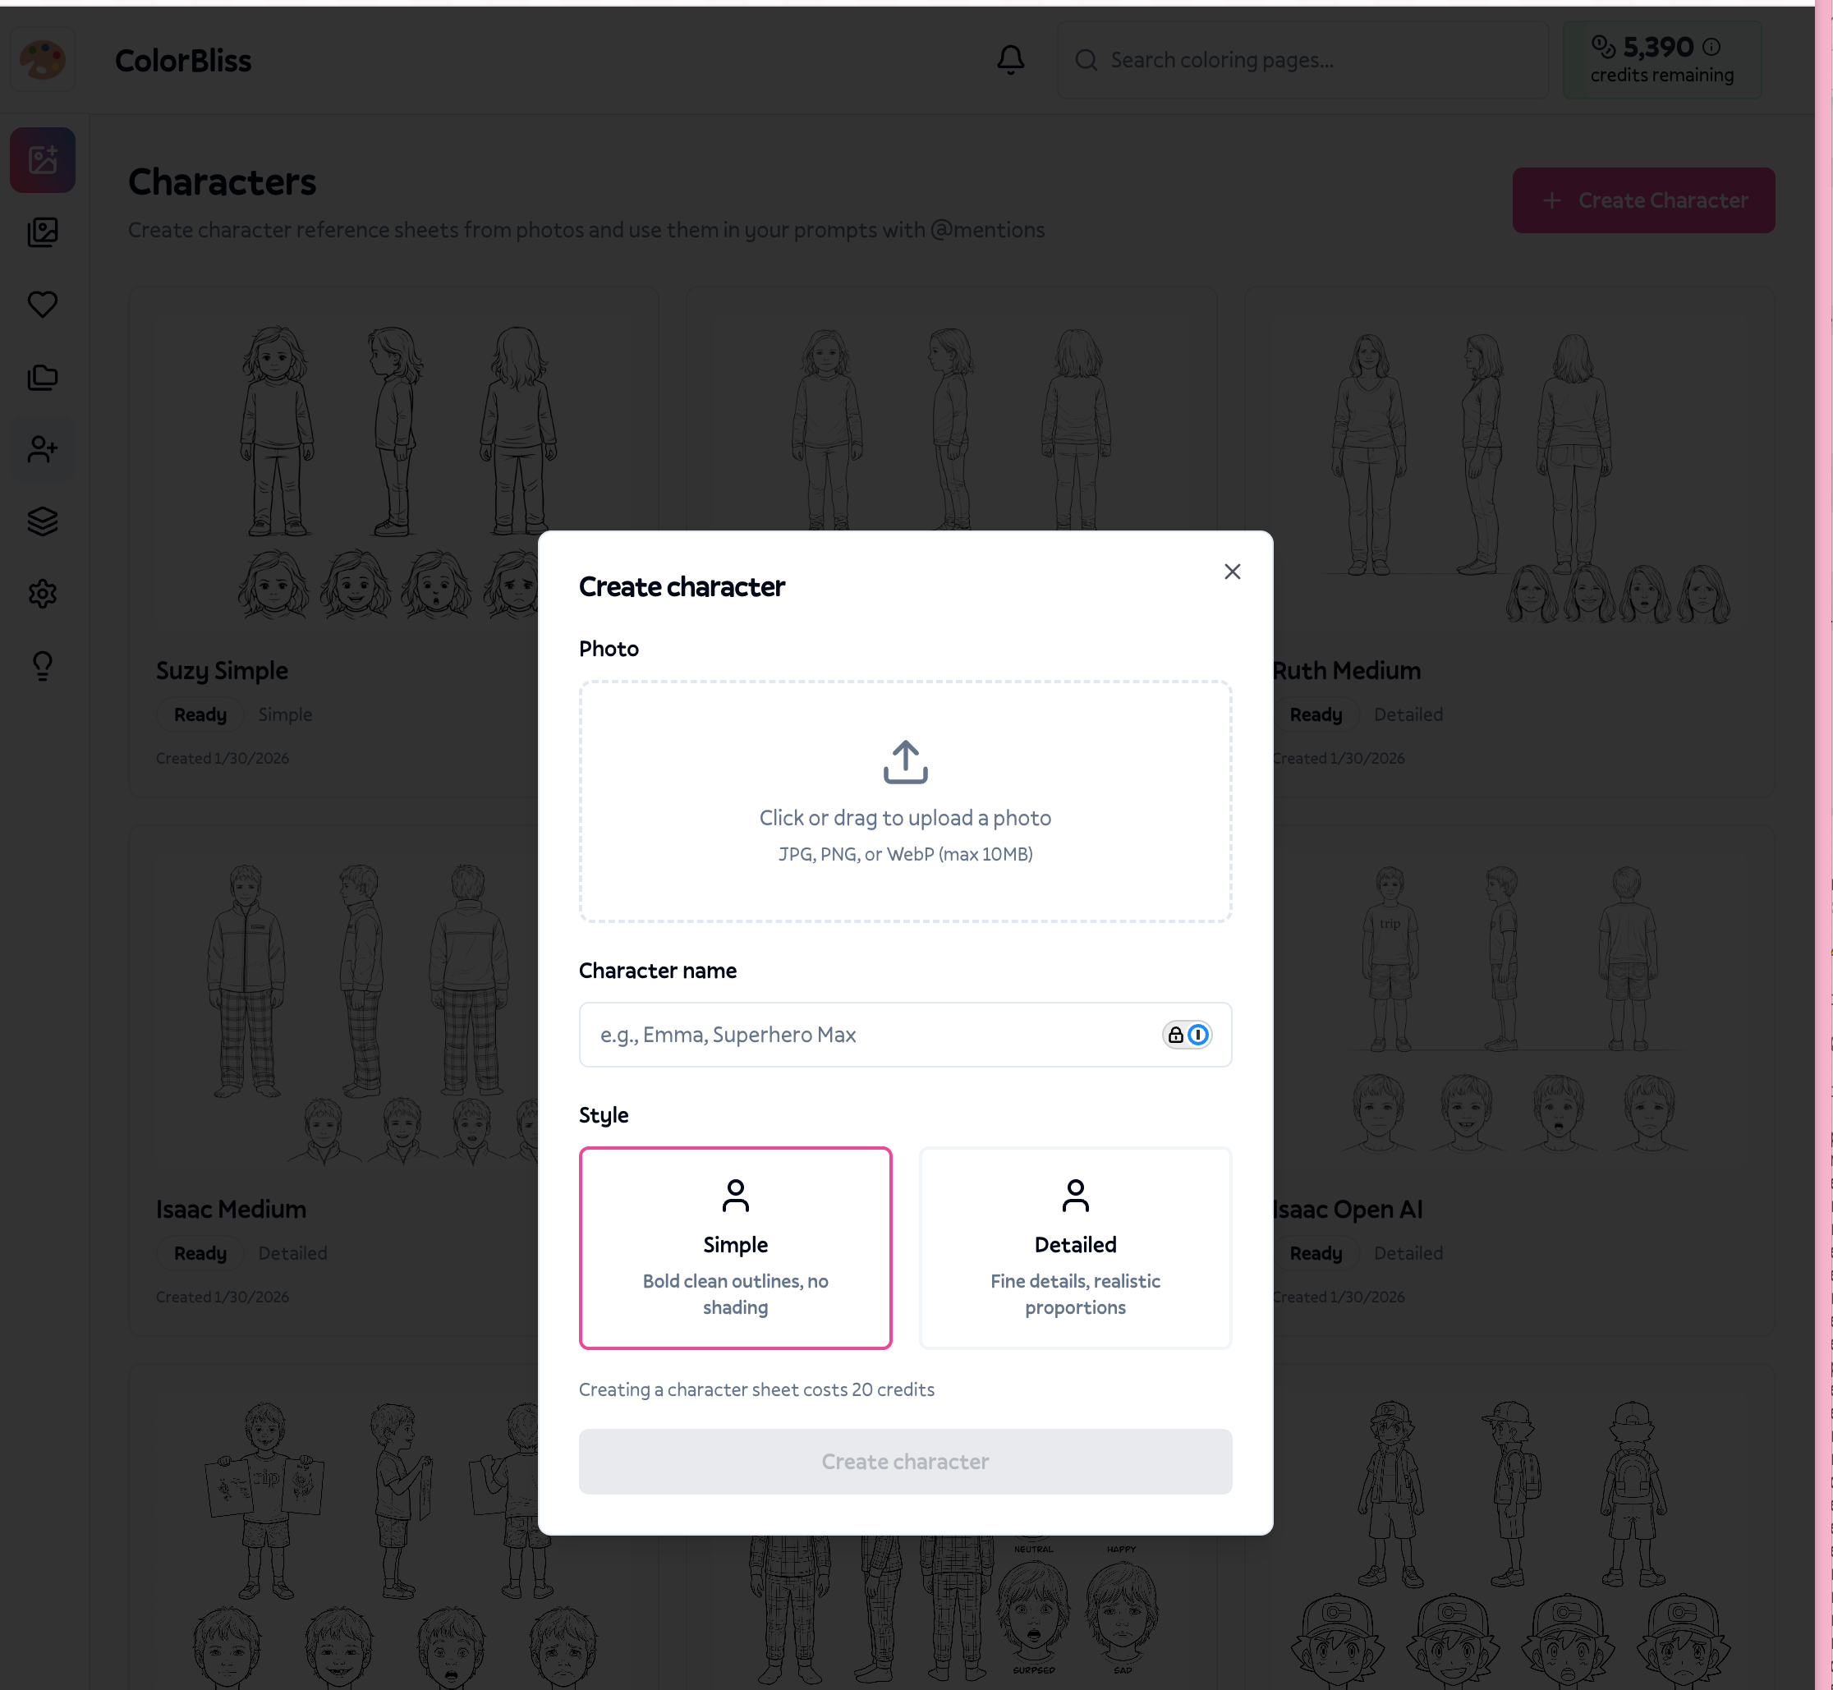Open Characters via the person-plus icon
The image size is (1833, 1690).
tap(43, 449)
